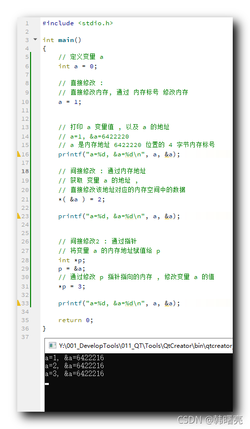
Task: Click the comment '// 获取 变量 a 的地址 ,'
Action: pyautogui.click(x=98, y=181)
